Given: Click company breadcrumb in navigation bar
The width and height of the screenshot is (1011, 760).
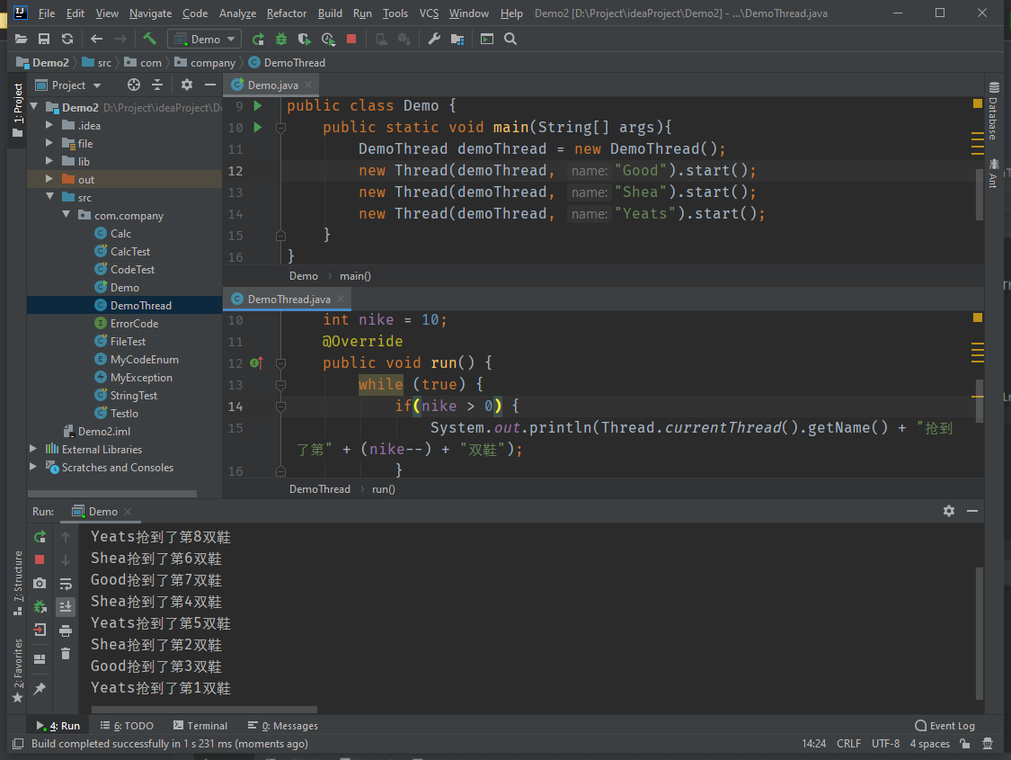Looking at the screenshot, I should [x=205, y=63].
